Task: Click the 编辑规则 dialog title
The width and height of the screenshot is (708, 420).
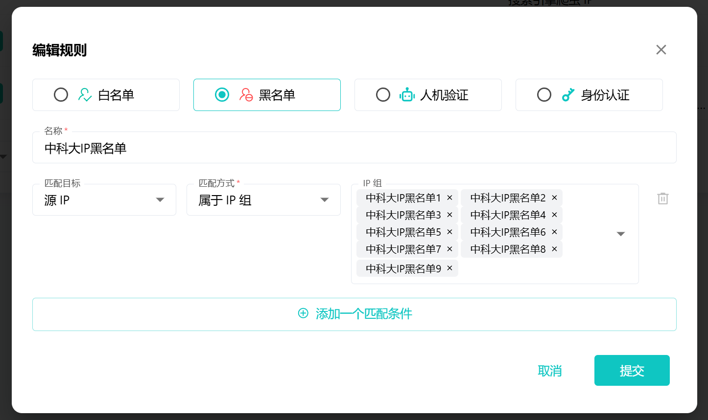Action: coord(60,50)
